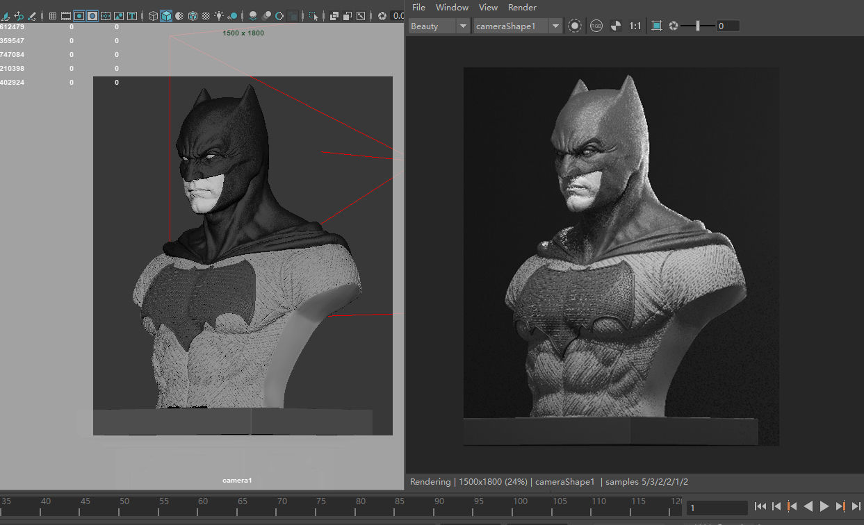Go to start of playback range

(x=760, y=507)
